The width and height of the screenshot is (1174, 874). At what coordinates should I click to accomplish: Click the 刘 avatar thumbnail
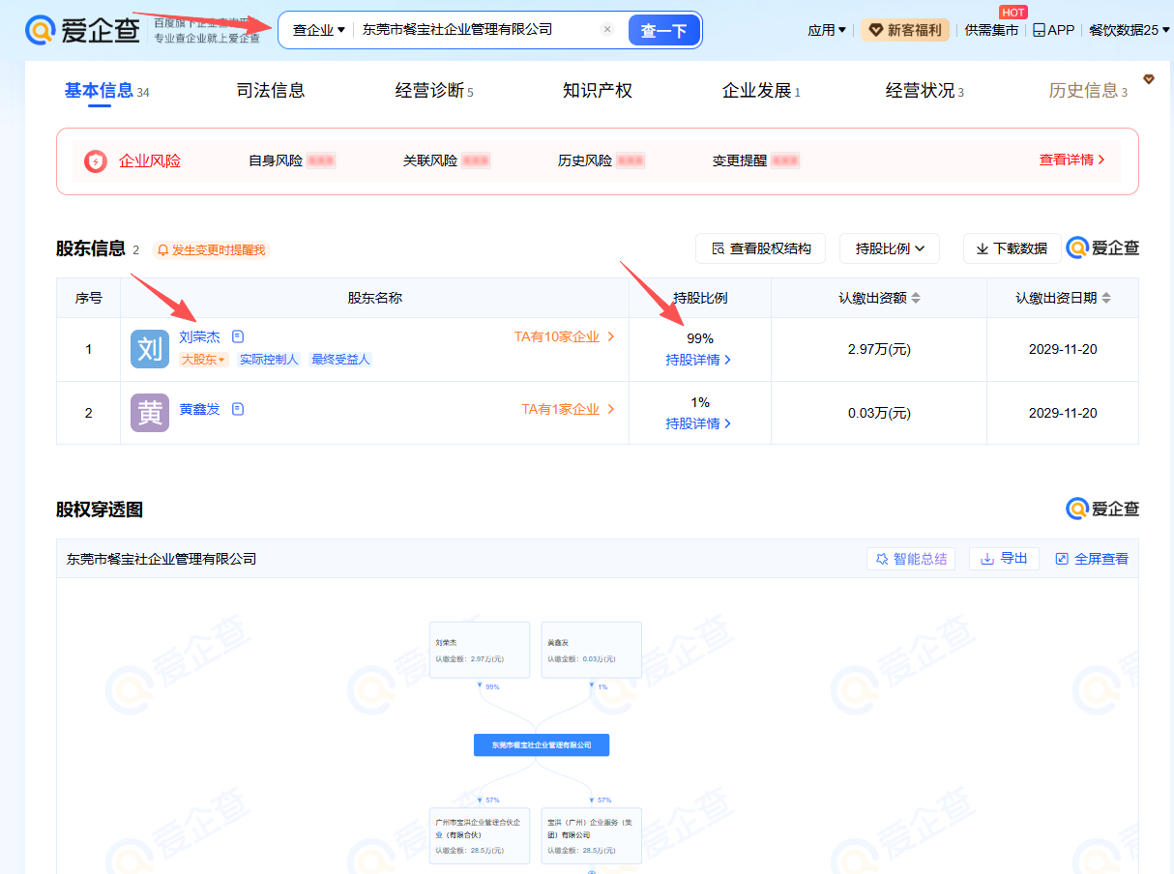point(150,349)
